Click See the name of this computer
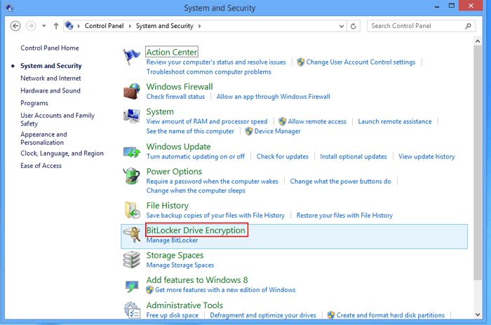Viewport: 491px width, 325px height. pos(190,132)
